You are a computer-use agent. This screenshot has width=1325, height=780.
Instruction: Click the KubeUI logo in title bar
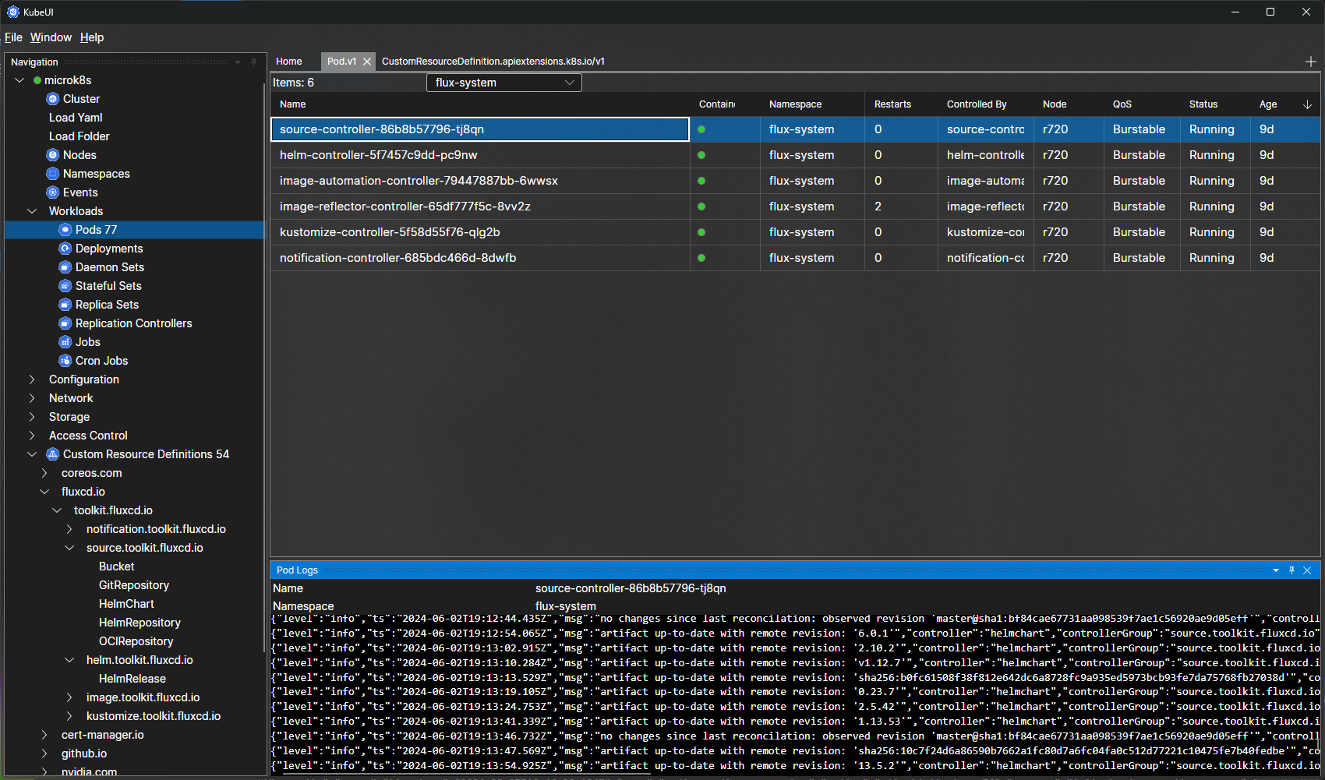coord(13,12)
